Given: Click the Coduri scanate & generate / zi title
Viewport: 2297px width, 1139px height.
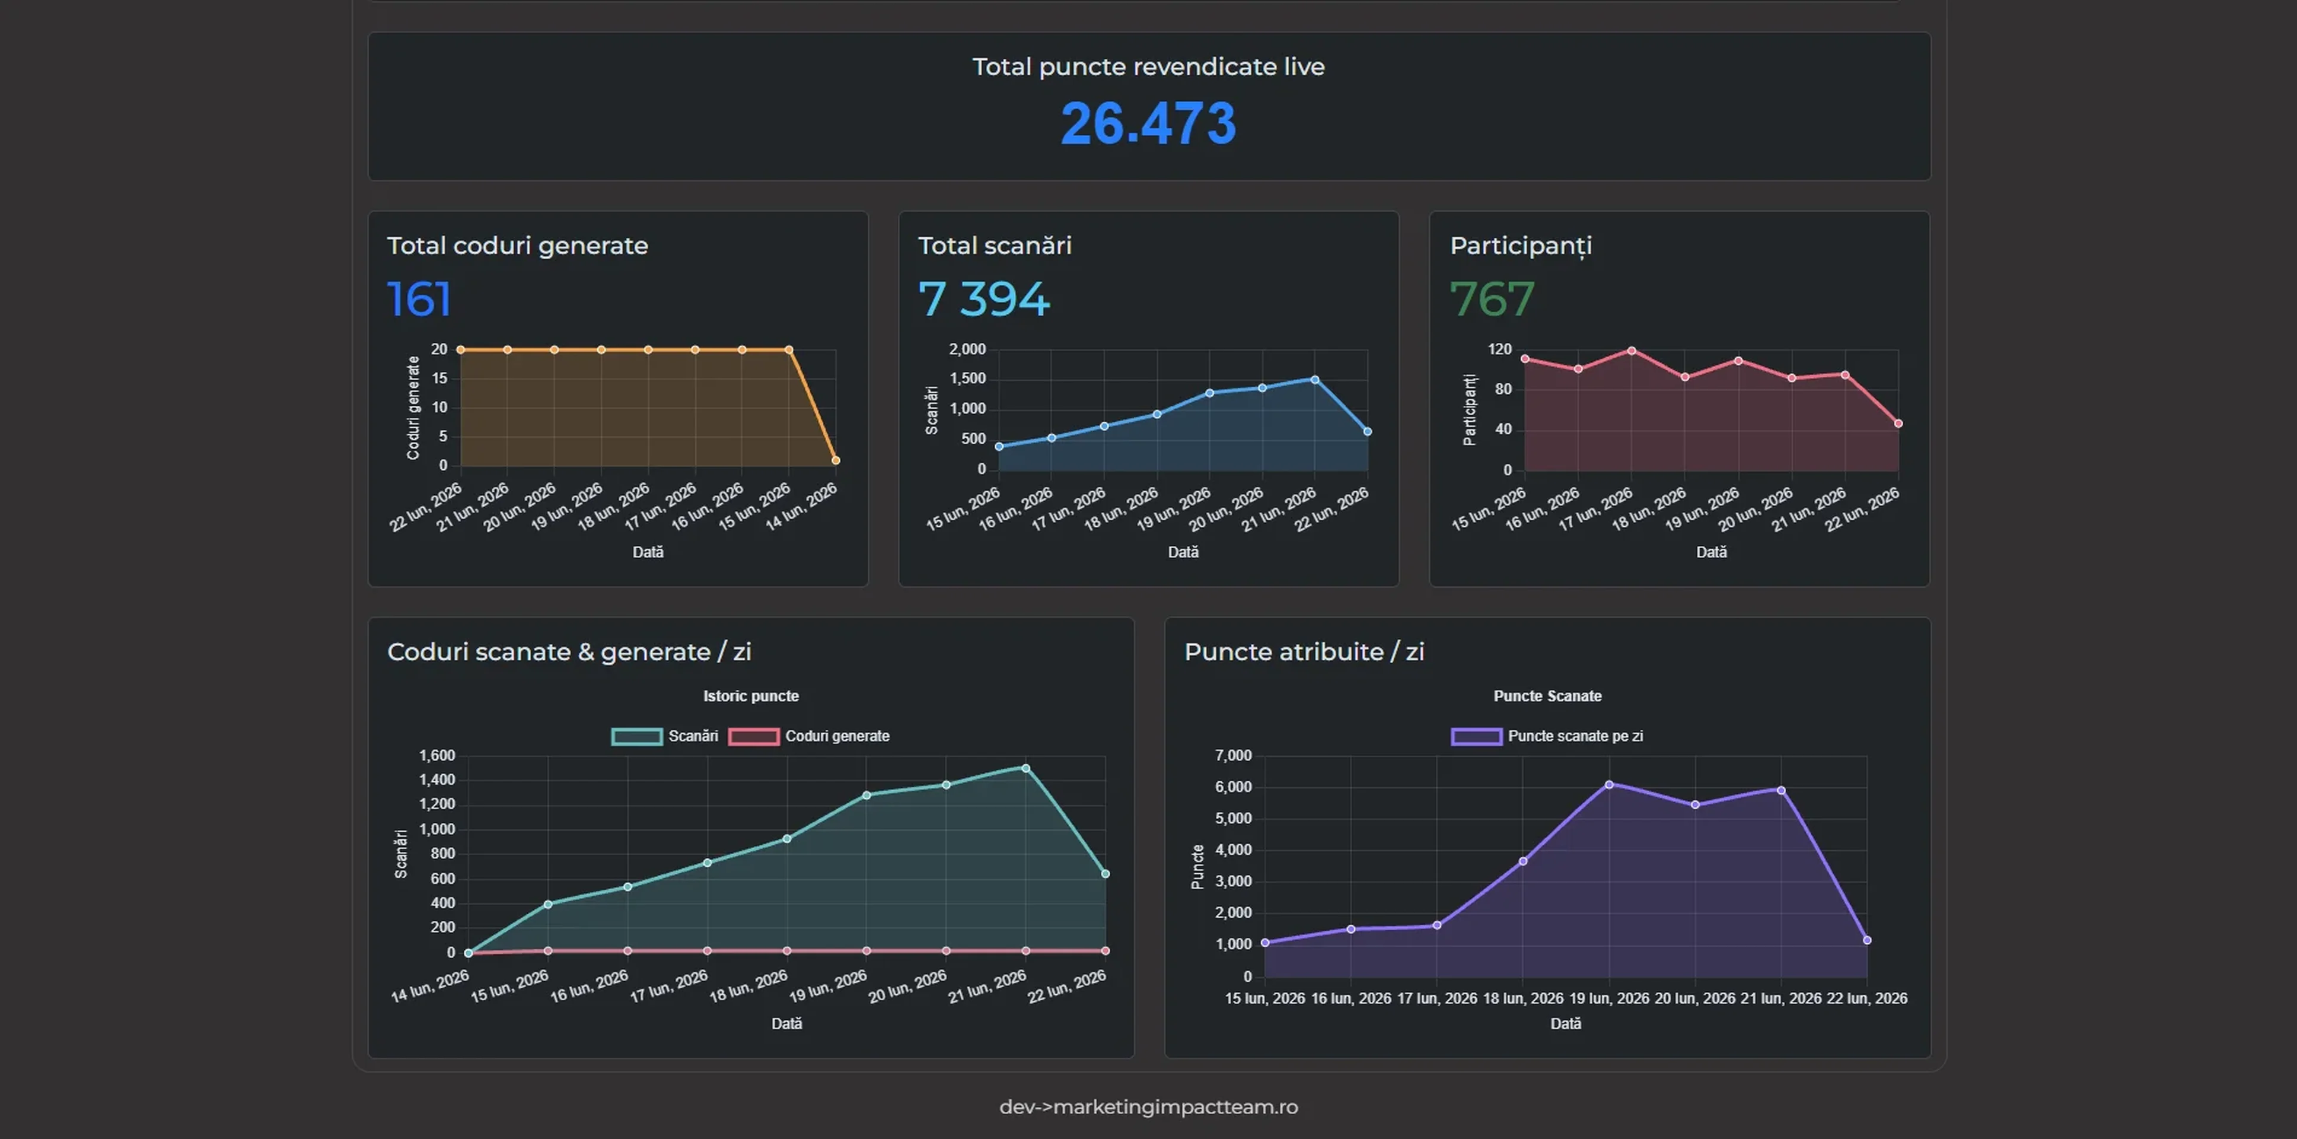Looking at the screenshot, I should [569, 652].
